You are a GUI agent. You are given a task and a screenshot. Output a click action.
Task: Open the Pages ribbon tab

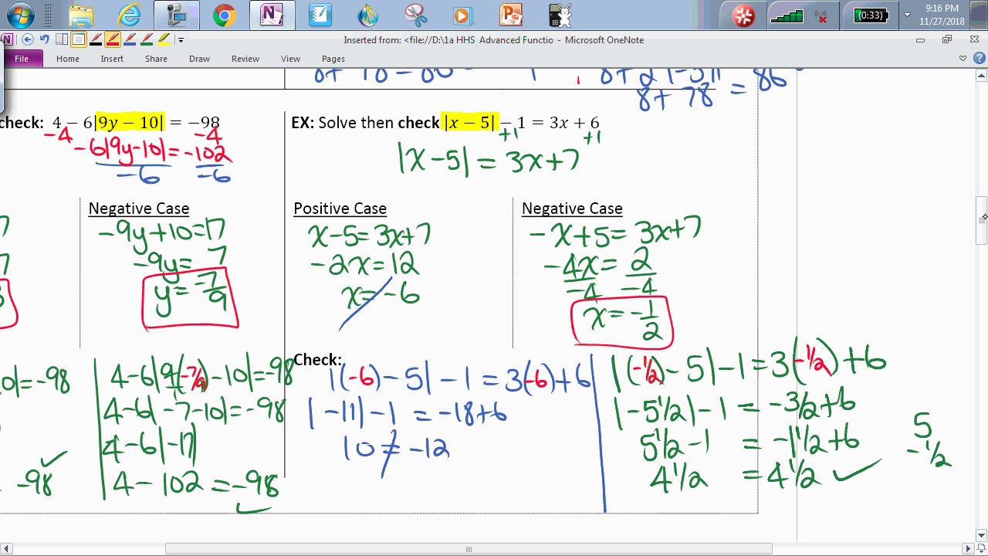pos(333,59)
